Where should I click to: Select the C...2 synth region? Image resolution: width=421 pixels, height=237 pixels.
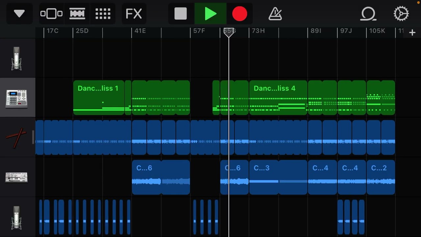point(381,177)
